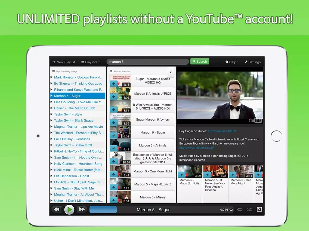Open Sugar - Maroon 5 (Lyrics VIDEO) HQ result title
Viewport: 309px width, 231px height.
coord(153,81)
